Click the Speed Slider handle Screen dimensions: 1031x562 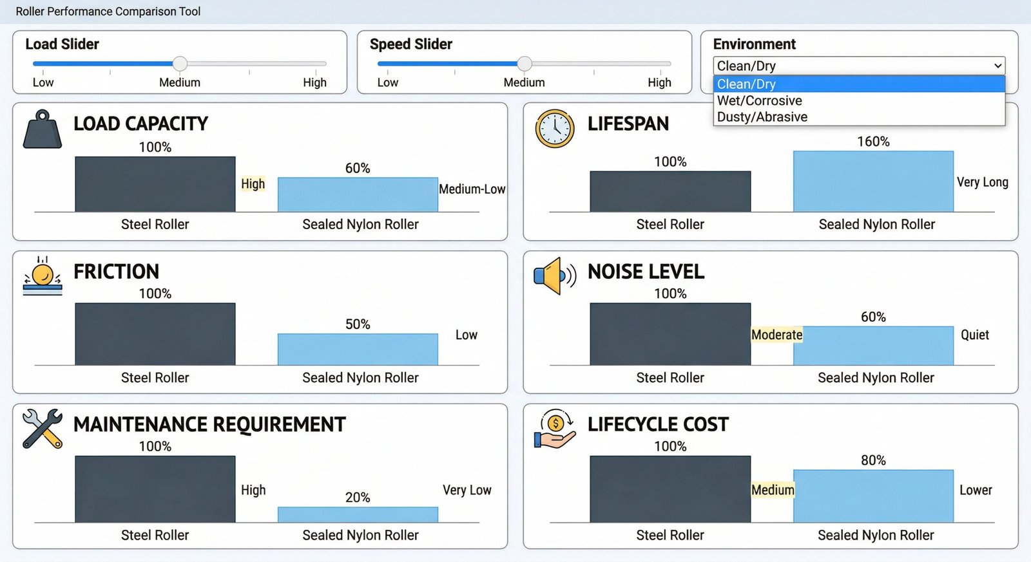click(525, 64)
